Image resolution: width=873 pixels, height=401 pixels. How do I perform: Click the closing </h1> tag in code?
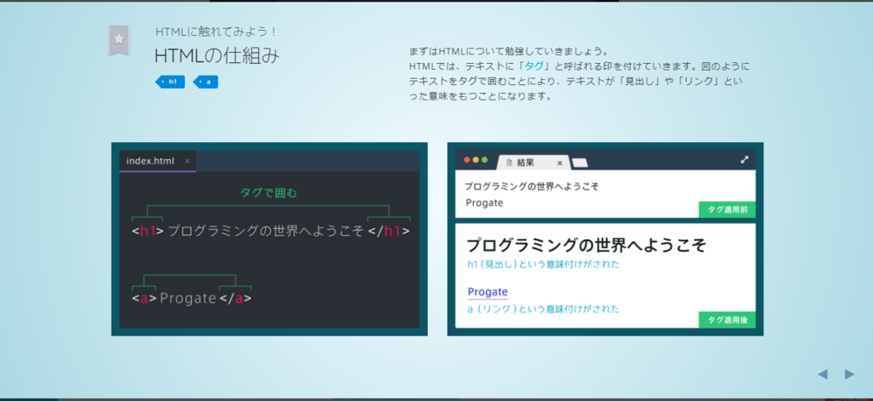tap(389, 231)
